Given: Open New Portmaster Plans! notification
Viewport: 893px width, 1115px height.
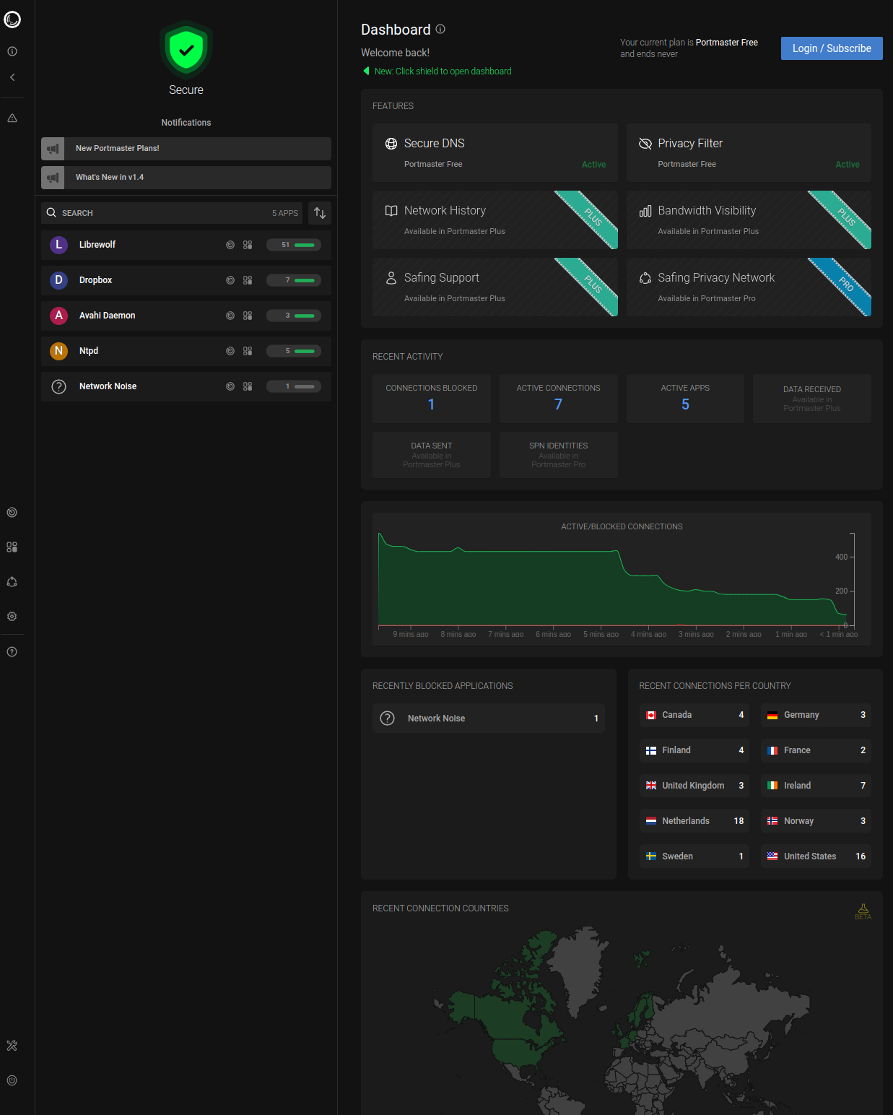Looking at the screenshot, I should point(186,149).
